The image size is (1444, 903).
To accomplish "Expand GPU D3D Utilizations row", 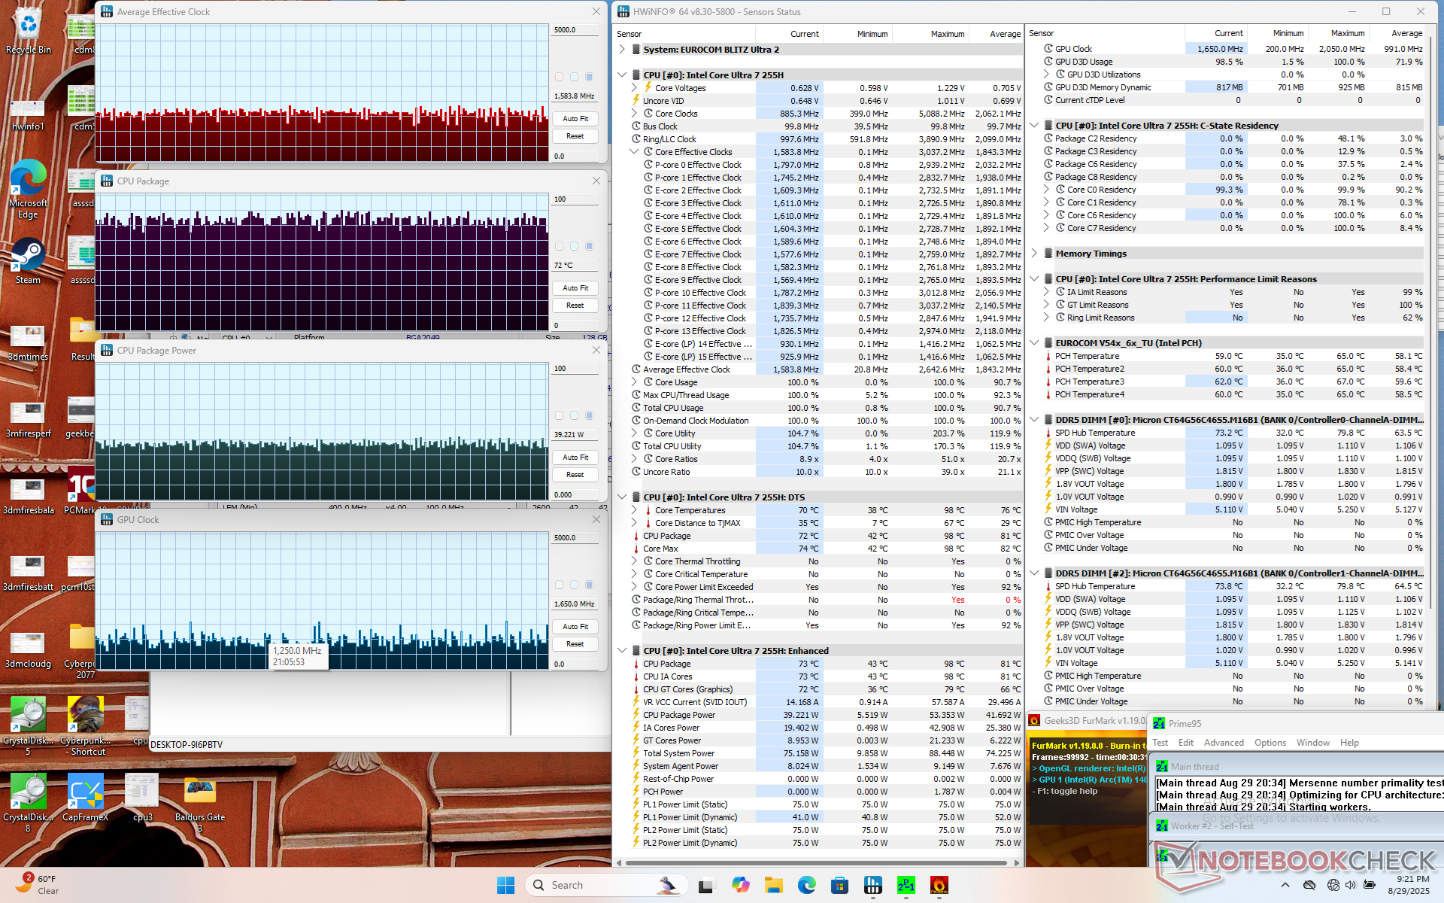I will pyautogui.click(x=1046, y=74).
